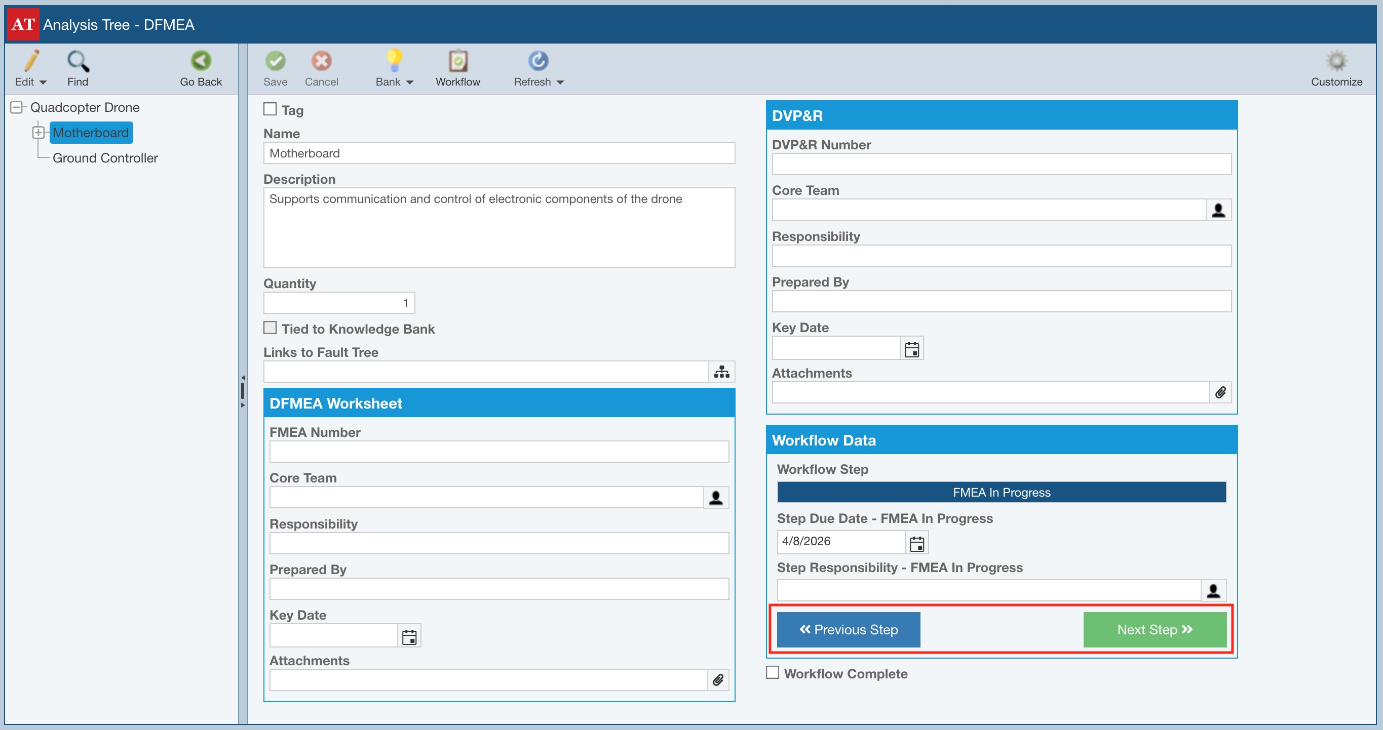The width and height of the screenshot is (1383, 730).
Task: Check Tied to Knowledge Bank
Action: pos(270,328)
